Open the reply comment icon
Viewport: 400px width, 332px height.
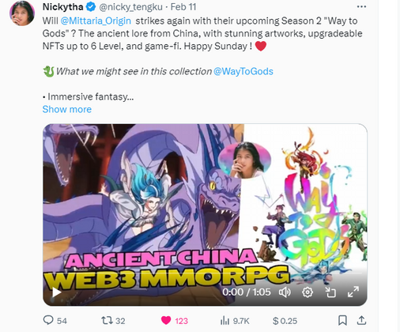pos(48,320)
